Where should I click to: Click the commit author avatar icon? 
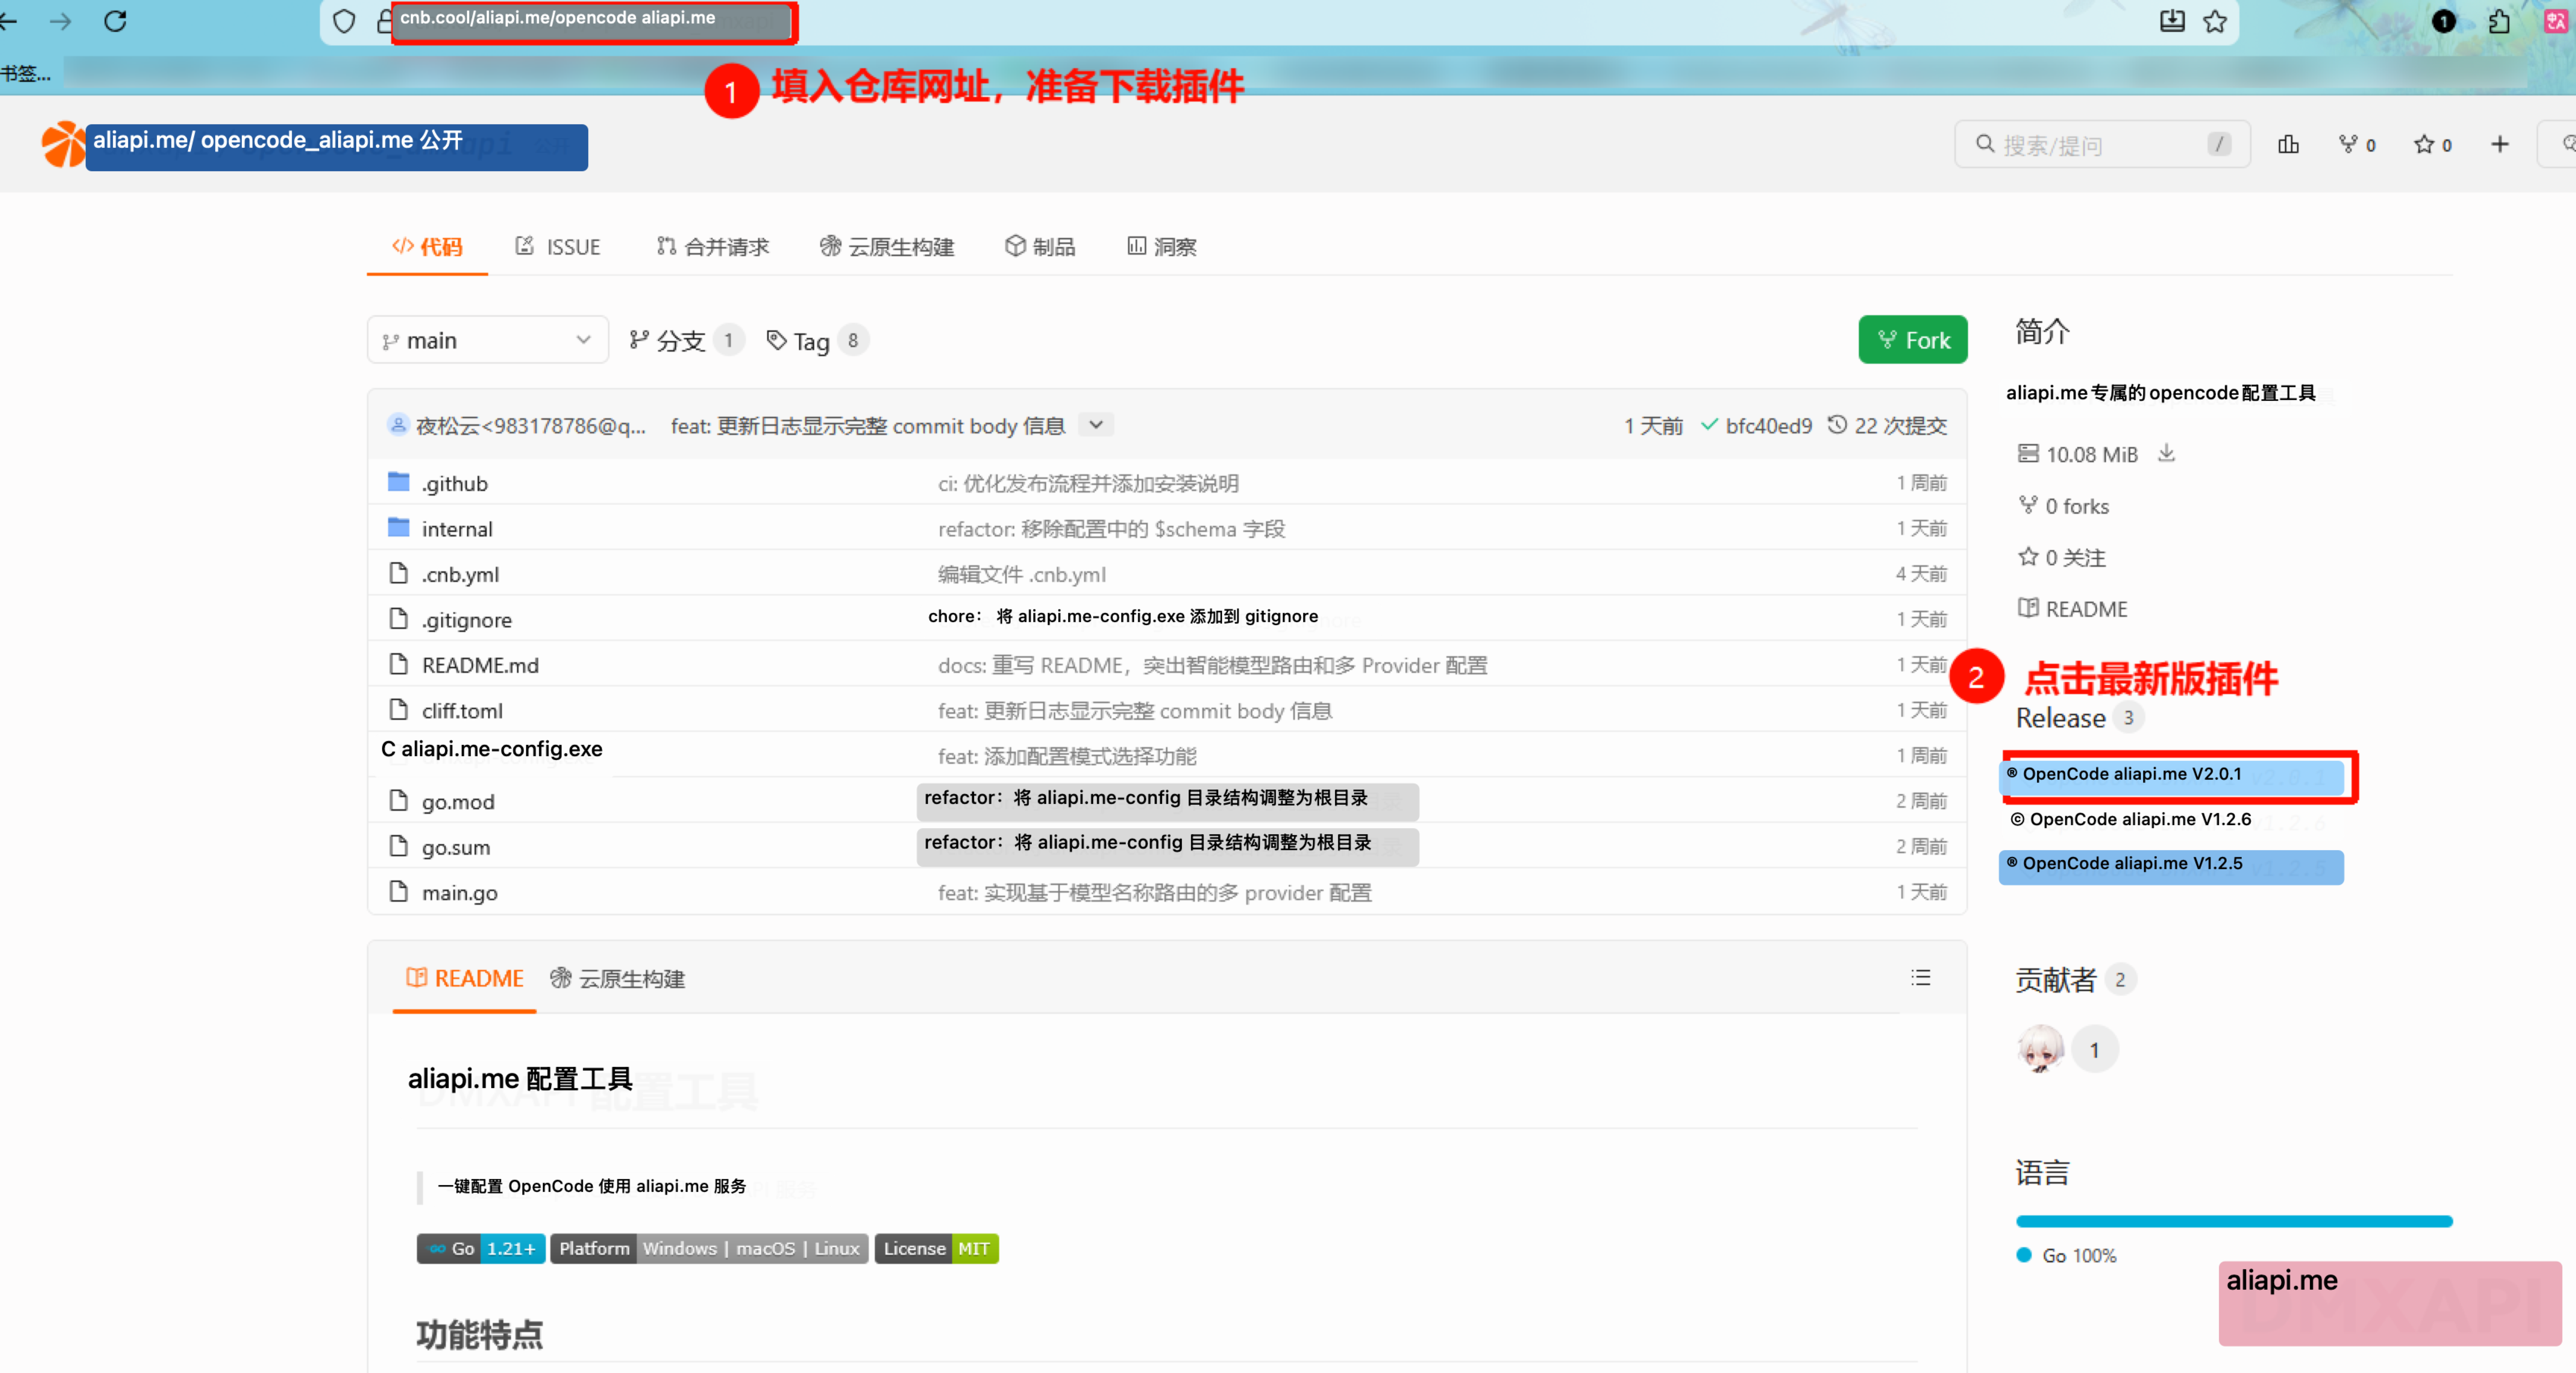(x=398, y=425)
